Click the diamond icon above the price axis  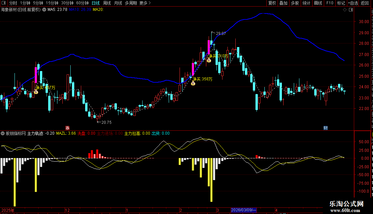345,10
